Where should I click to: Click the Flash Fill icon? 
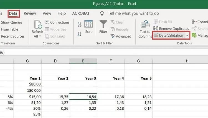coord(156,22)
